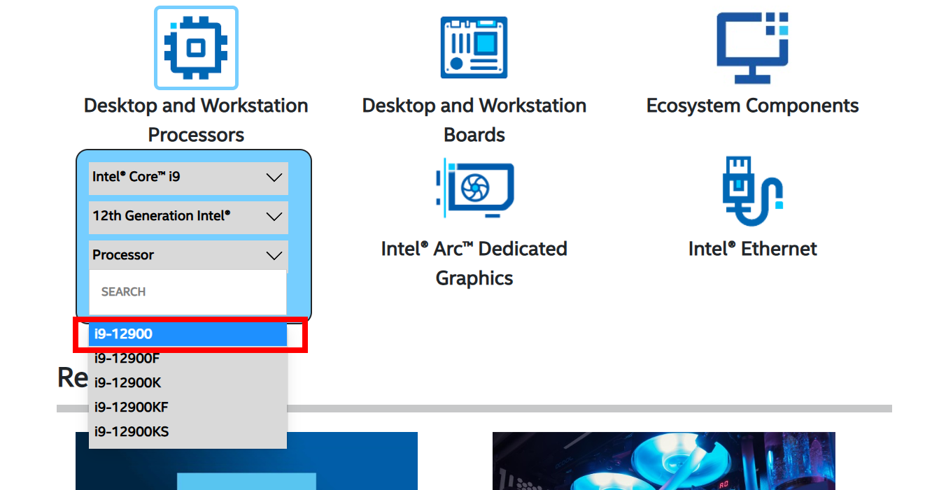Open the blue thumbnail card below the divider

point(246,461)
